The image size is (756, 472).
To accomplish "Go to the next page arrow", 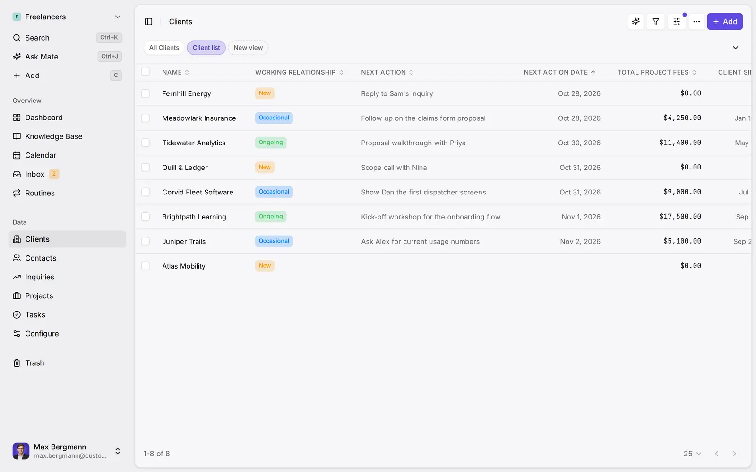I will pyautogui.click(x=734, y=454).
